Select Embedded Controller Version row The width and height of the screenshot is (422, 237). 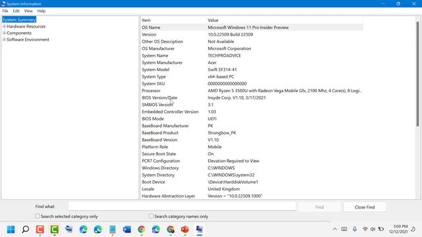252,111
